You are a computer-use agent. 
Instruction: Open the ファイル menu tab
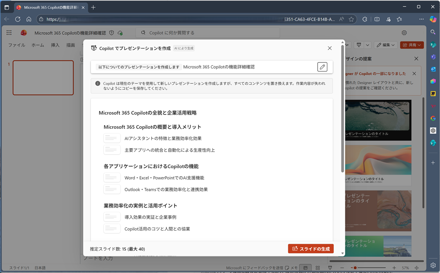click(16, 45)
